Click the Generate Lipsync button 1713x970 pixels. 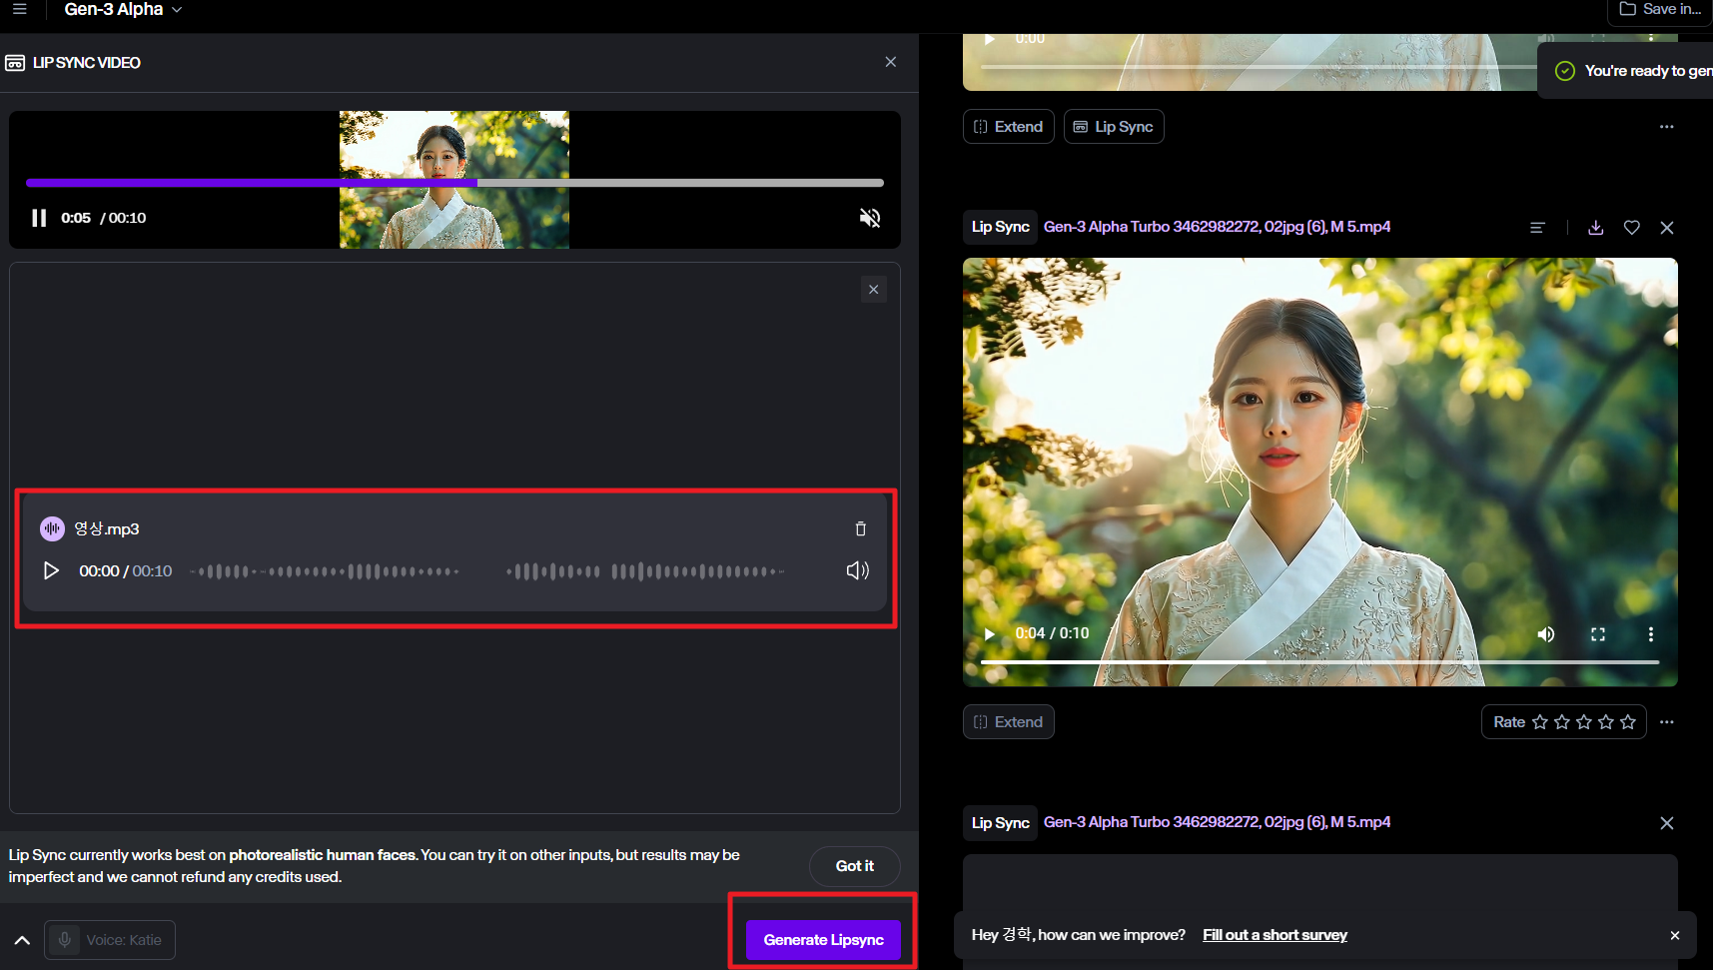(823, 940)
